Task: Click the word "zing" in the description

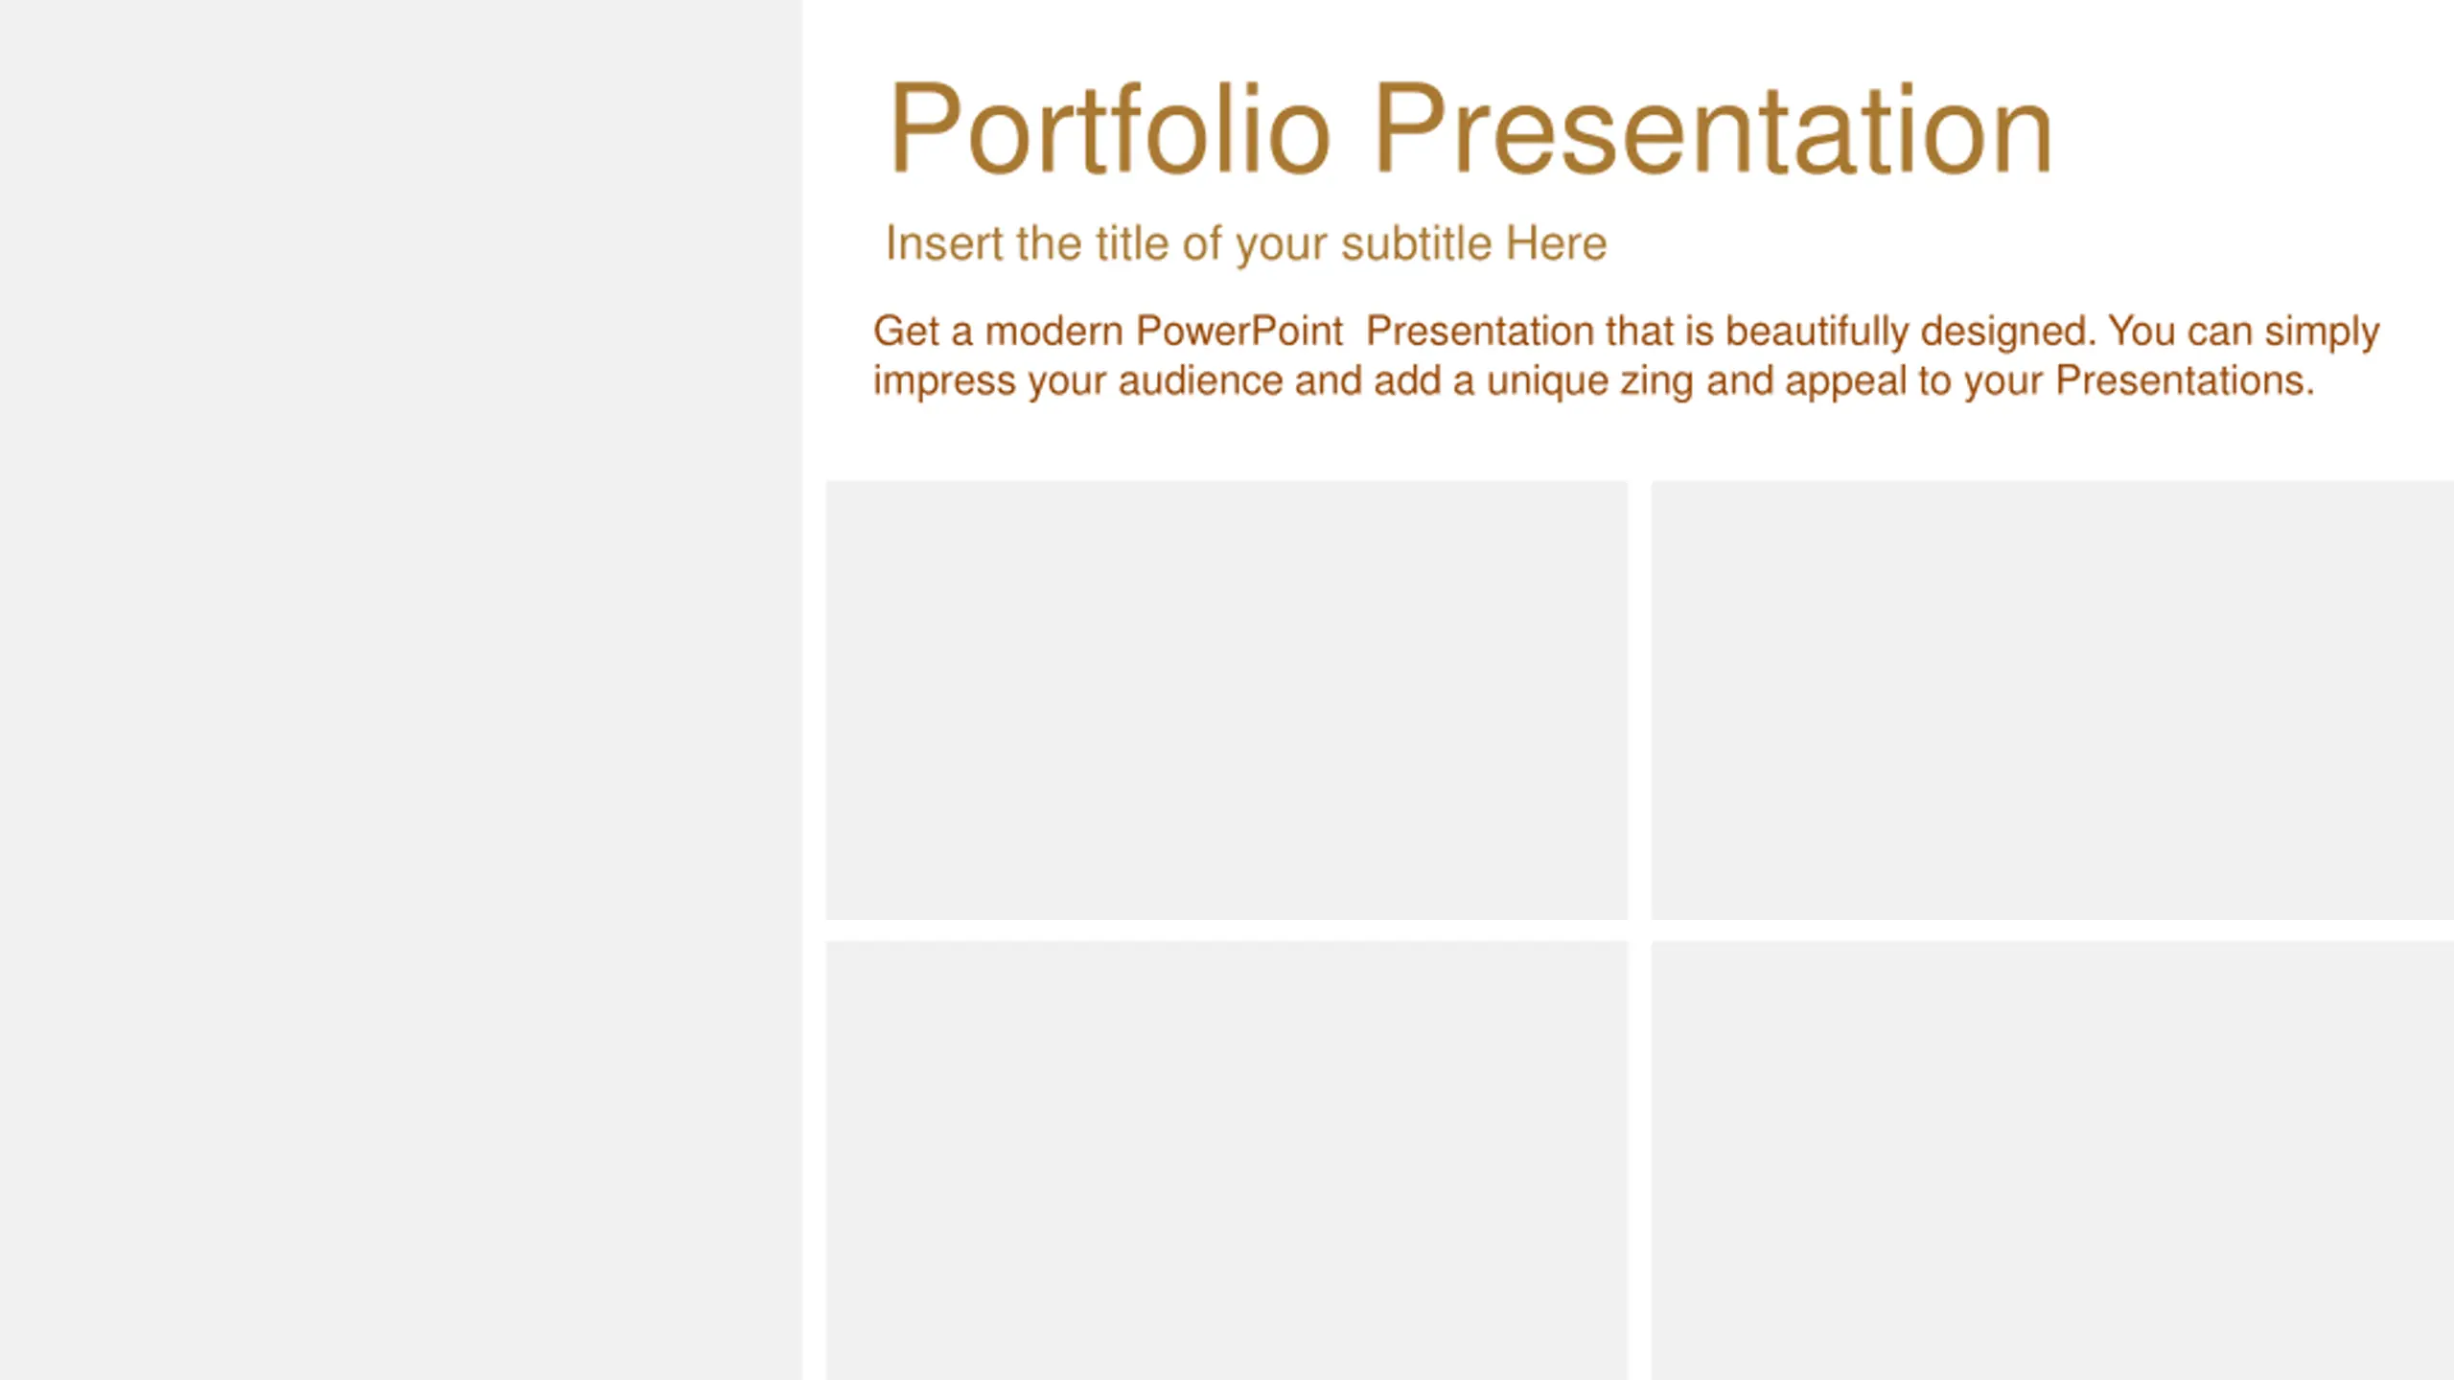Action: (1656, 381)
